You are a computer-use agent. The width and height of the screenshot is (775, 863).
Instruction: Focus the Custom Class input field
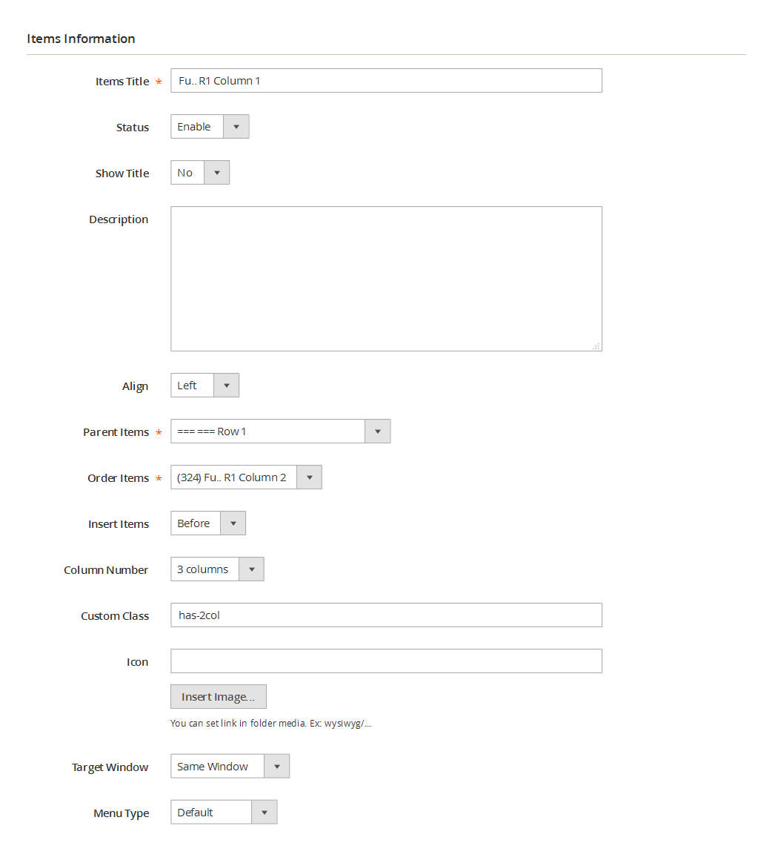point(386,615)
